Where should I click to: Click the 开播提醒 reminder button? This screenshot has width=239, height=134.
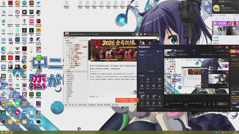(221, 51)
